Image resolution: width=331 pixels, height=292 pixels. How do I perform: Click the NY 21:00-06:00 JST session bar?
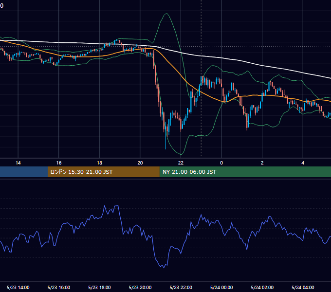pos(245,172)
